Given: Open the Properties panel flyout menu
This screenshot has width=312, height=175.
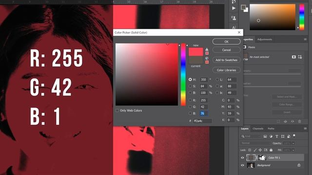Looking at the screenshot, I should pyautogui.click(x=305, y=39).
